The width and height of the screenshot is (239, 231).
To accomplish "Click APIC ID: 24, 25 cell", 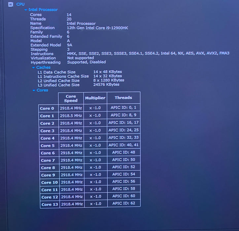I will click(x=123, y=130).
